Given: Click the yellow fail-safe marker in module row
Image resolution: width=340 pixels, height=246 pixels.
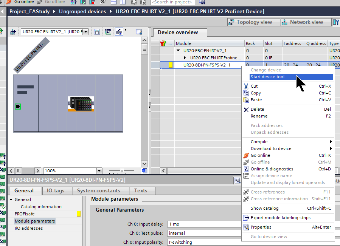Looking at the screenshot, I should click(171, 65).
